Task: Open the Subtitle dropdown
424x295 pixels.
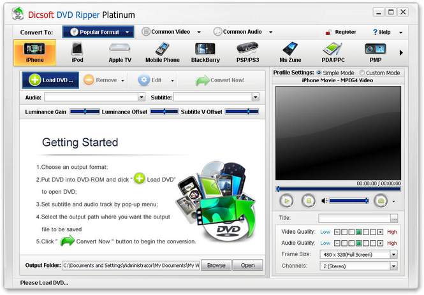Action: pyautogui.click(x=256, y=97)
